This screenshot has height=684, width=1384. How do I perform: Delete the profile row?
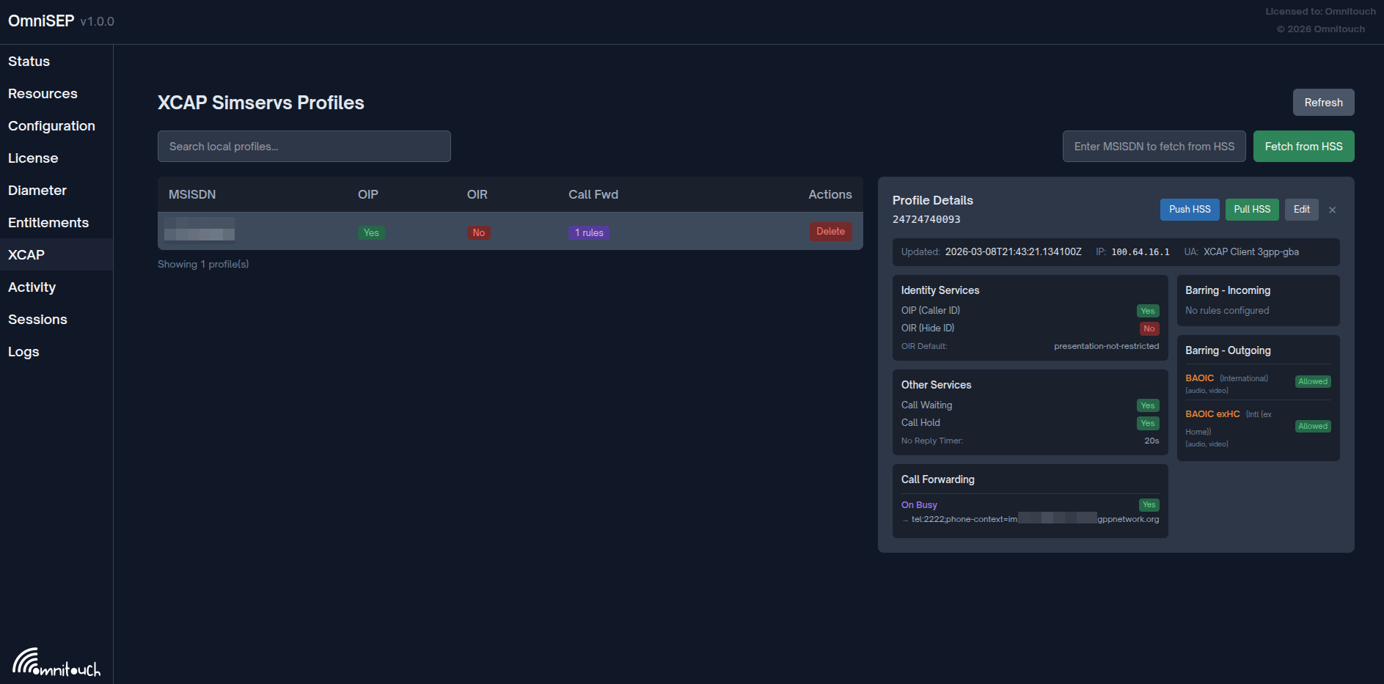(x=830, y=231)
